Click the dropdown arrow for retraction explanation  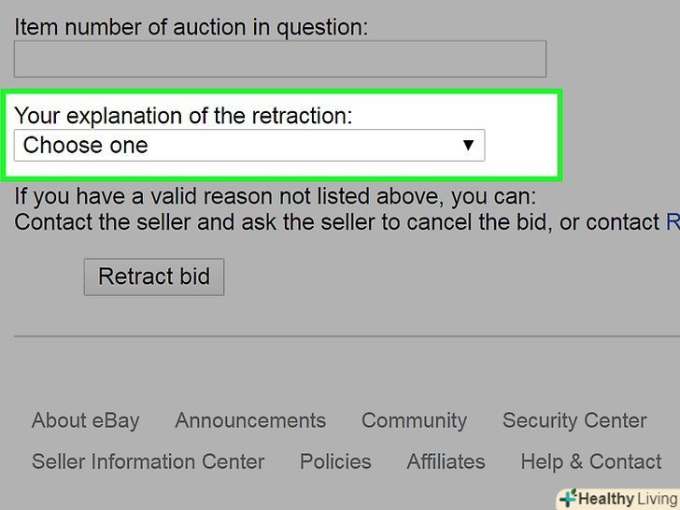[469, 146]
